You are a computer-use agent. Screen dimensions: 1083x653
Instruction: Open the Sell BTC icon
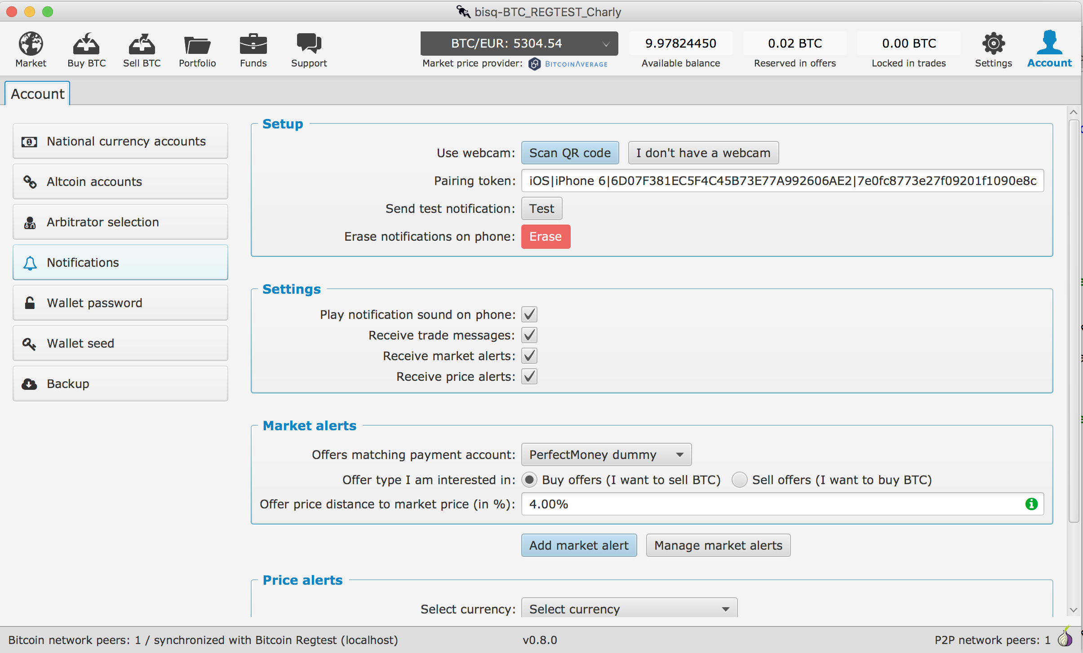coord(142,44)
